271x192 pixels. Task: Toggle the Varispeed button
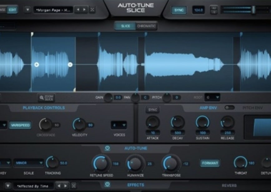tap(20, 125)
